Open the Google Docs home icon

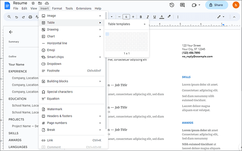click(7, 6)
